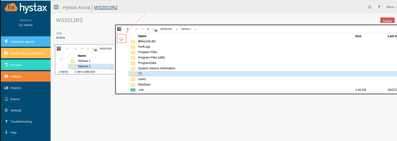Screen dimensions: 397x141
Task: Click the 1.00 KB size value
Action: tap(361, 90)
